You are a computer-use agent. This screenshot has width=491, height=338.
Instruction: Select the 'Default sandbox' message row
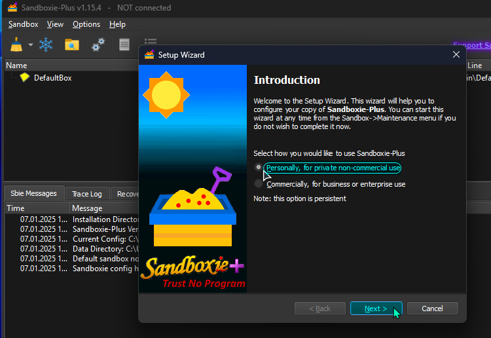click(x=72, y=259)
